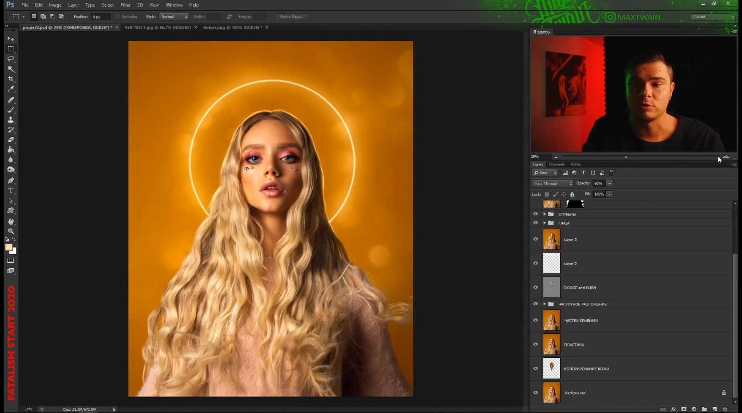This screenshot has width=742, height=413.
Task: Select the Crop tool
Action: point(11,79)
